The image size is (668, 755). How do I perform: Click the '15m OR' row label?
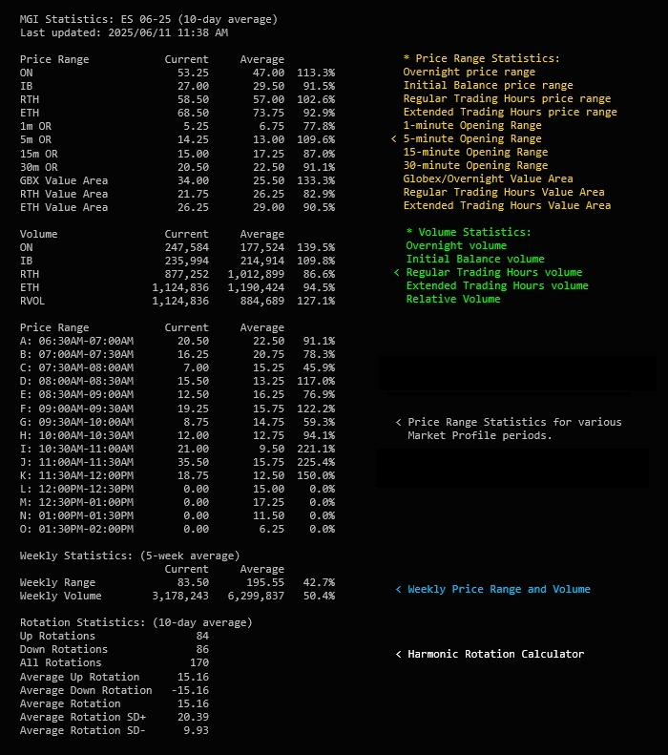click(x=38, y=154)
